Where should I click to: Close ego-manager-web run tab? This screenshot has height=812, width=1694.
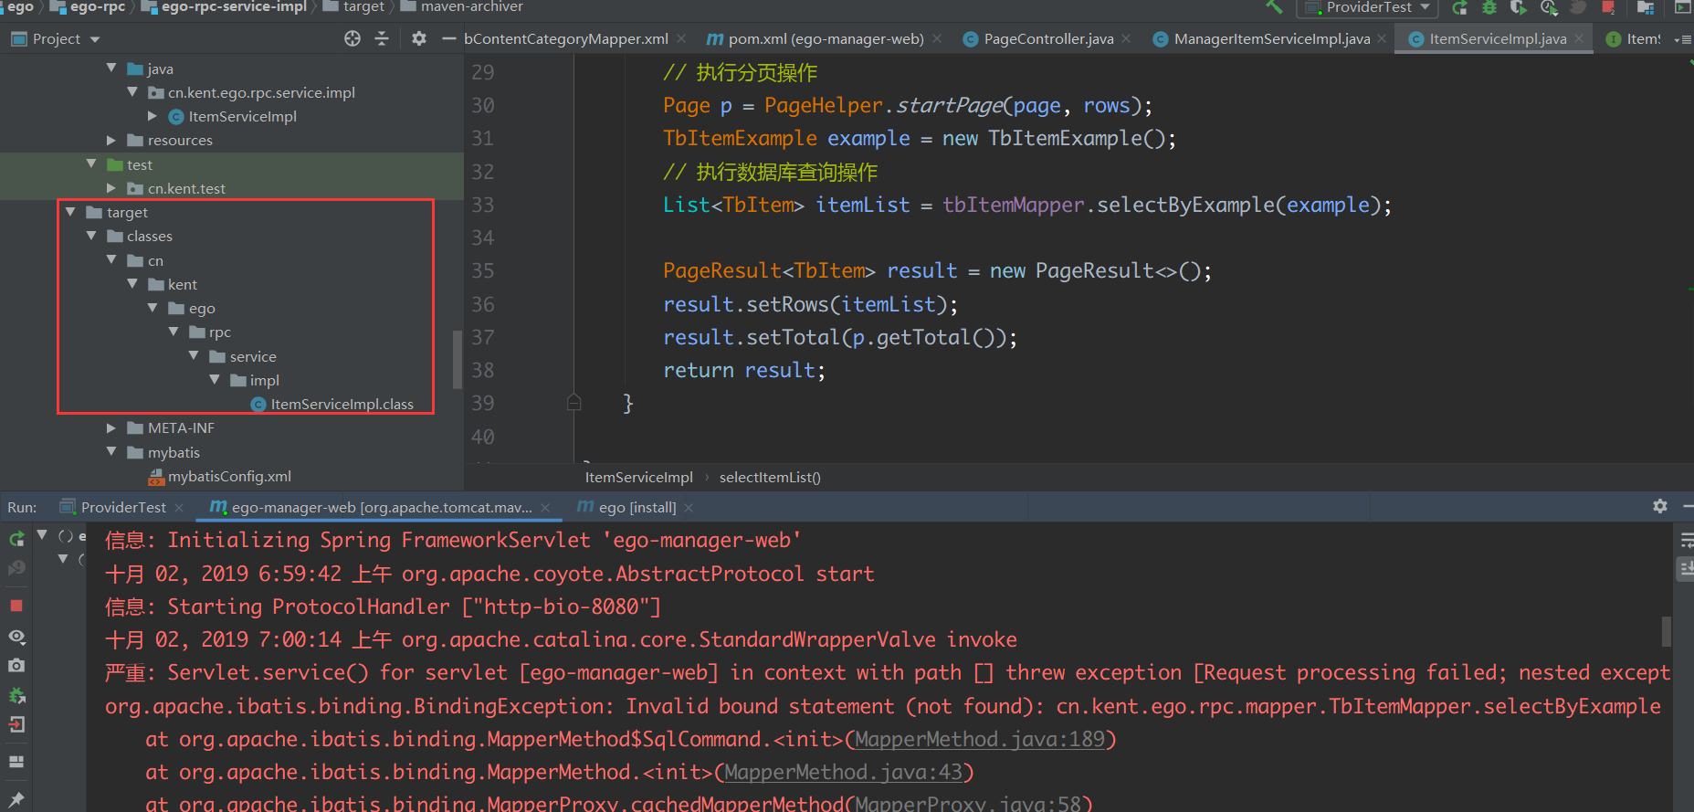point(545,507)
